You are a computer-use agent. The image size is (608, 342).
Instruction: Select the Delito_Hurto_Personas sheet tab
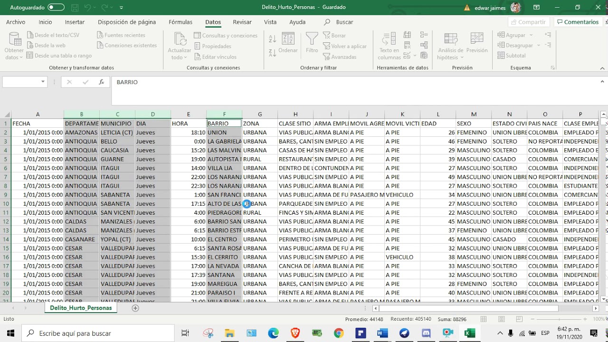tap(81, 308)
